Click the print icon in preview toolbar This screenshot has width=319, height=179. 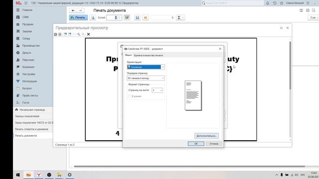point(55,34)
